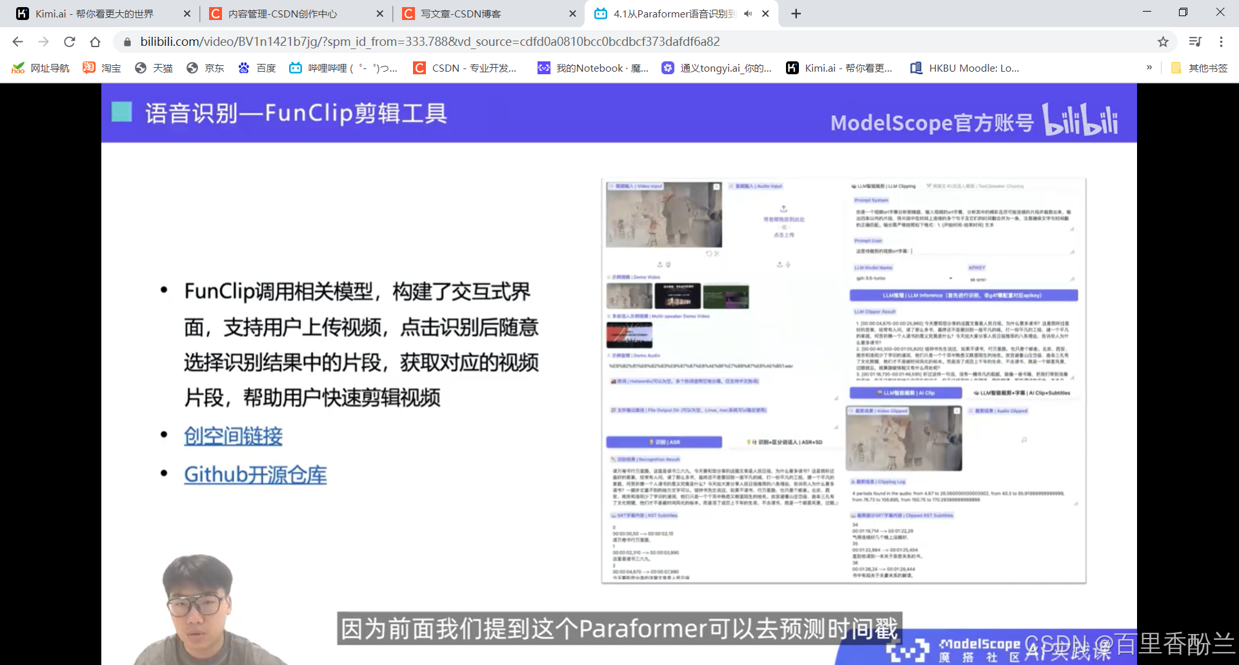Switch to the Kimi.ai tab

click(x=94, y=14)
